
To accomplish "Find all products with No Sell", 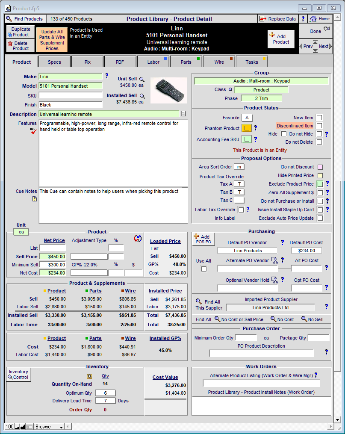I will 312,319.
